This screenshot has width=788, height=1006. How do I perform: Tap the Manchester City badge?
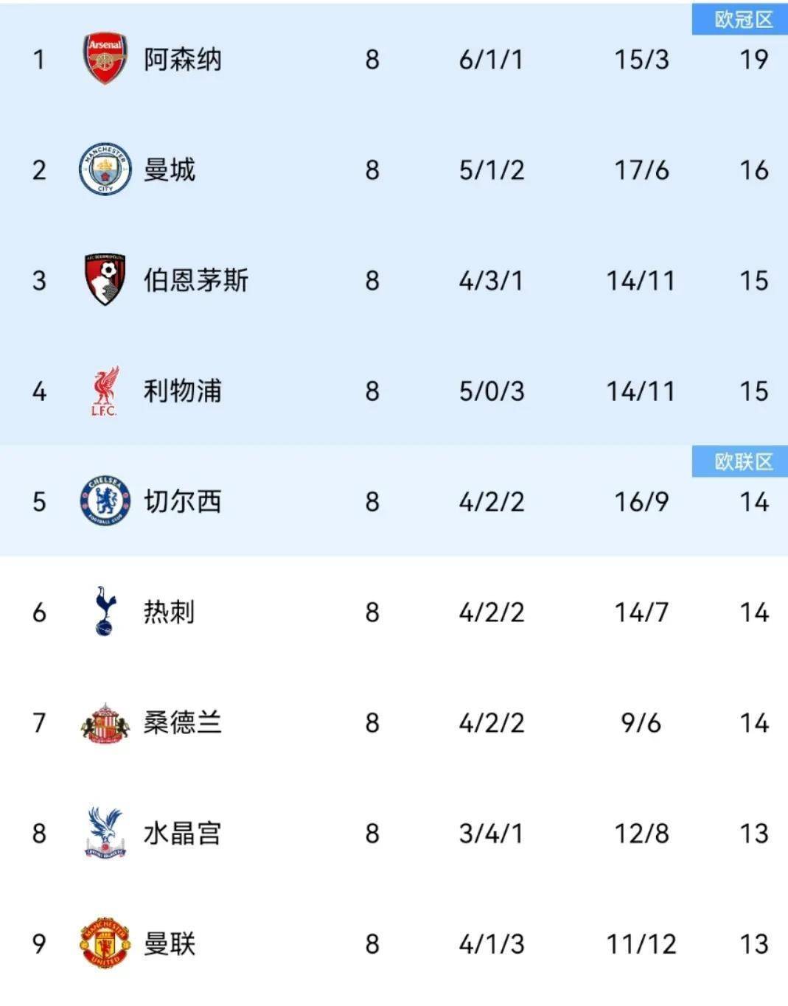tap(105, 170)
